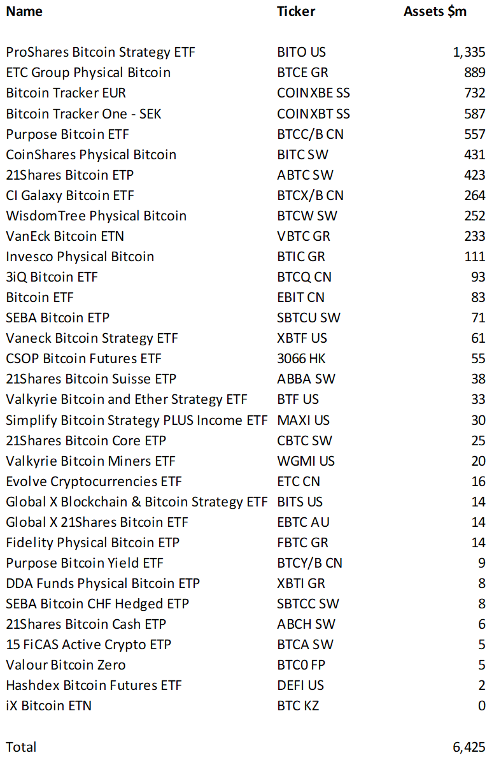494x760 pixels.
Task: Select the BITO US ticker cell
Action: pos(301,52)
